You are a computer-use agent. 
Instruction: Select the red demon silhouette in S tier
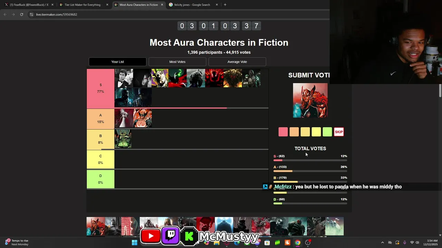point(214,78)
